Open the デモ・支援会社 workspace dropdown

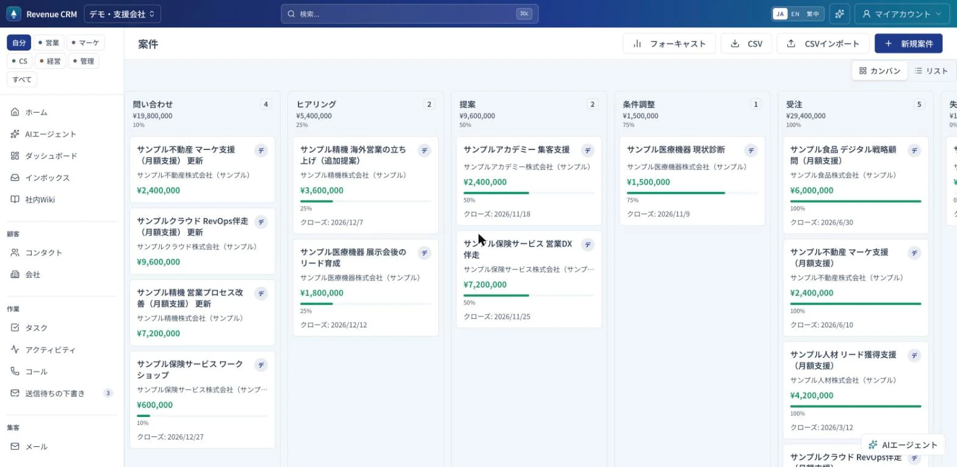122,13
